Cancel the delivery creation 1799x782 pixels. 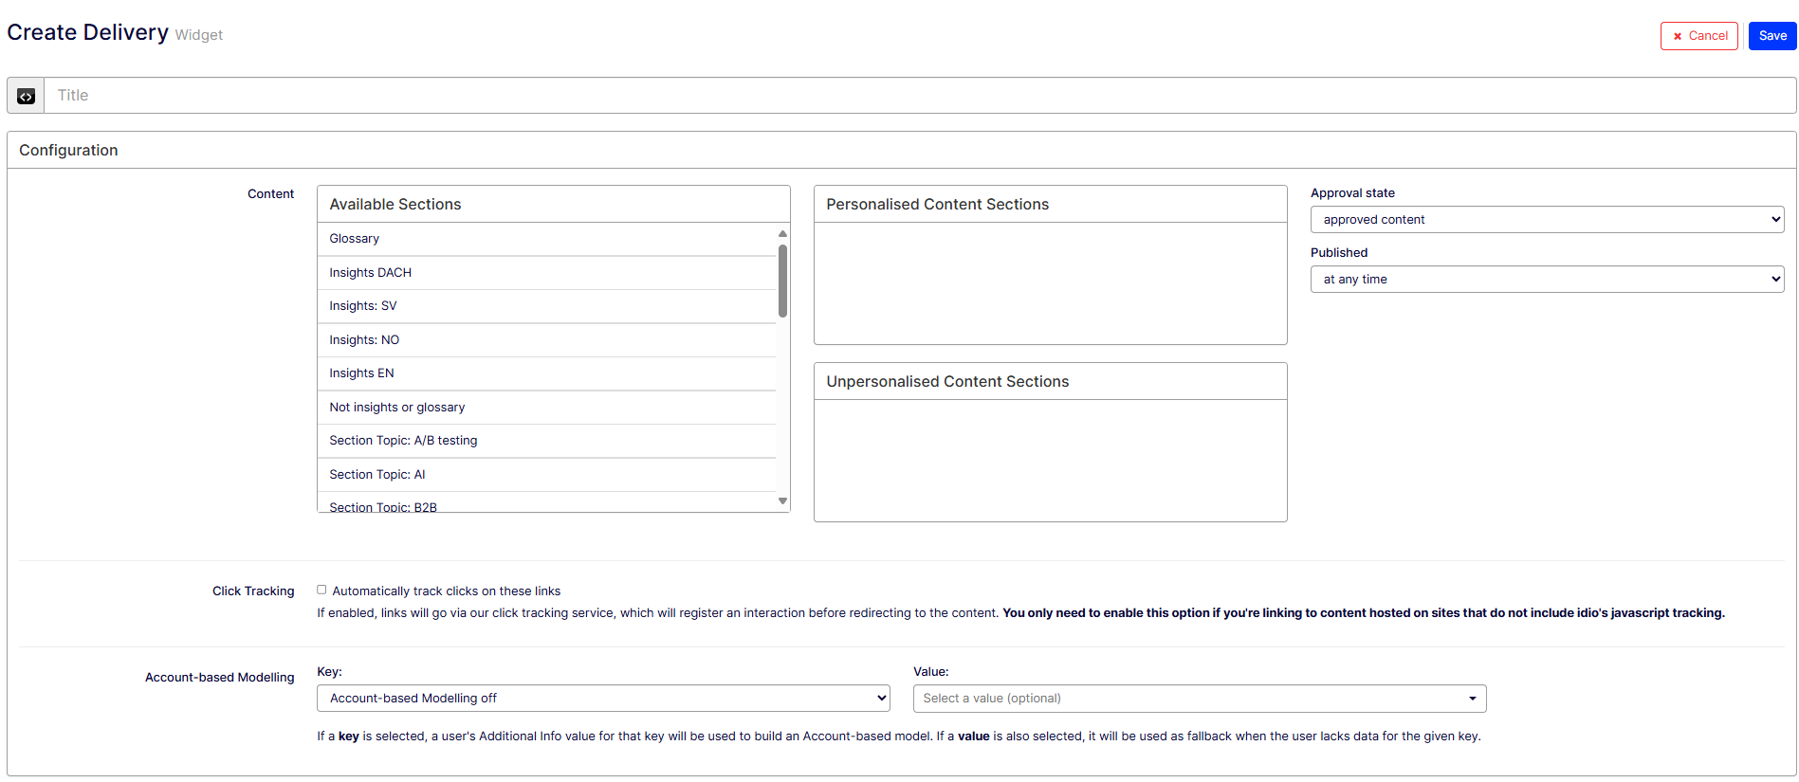pyautogui.click(x=1698, y=36)
